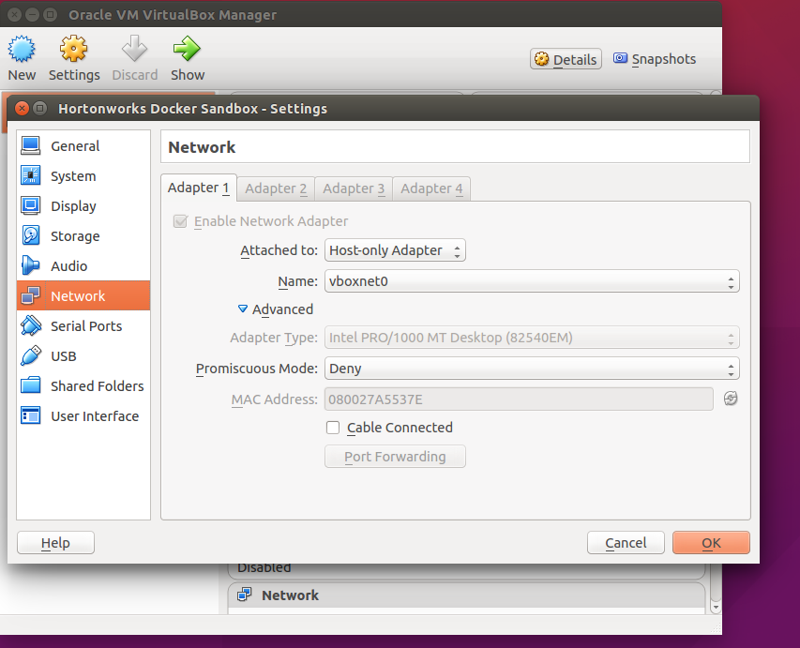Open the Name dropdown showing vboxnet0
Screen dimensions: 800x648
(x=532, y=281)
